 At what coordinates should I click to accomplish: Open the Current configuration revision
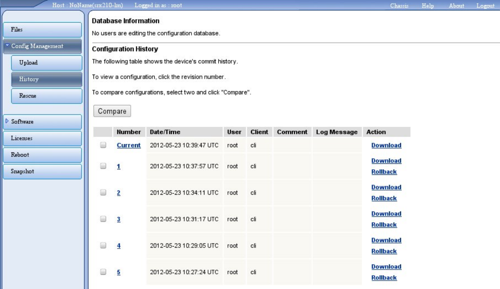click(128, 144)
